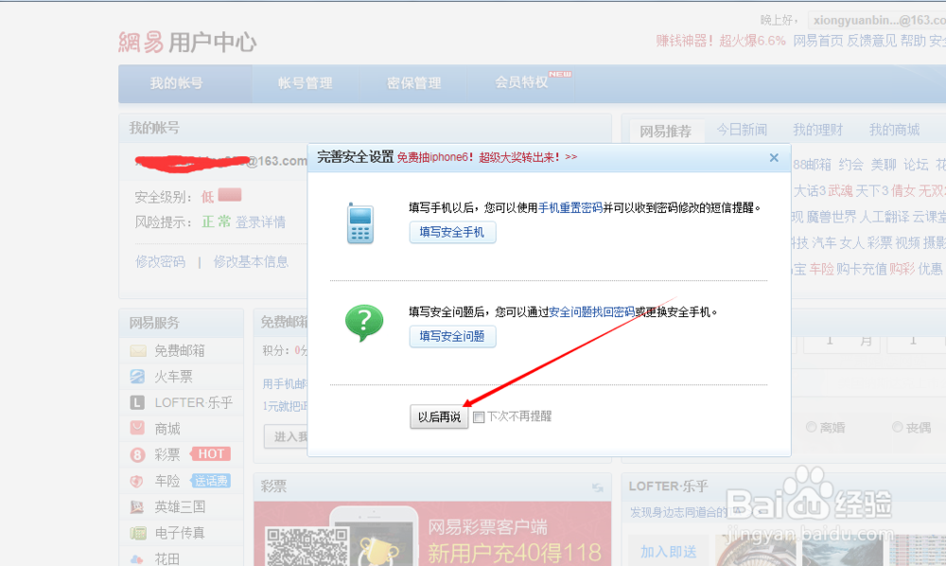Click the 电子传真 sidebar icon
Image resolution: width=946 pixels, height=566 pixels.
(x=137, y=533)
